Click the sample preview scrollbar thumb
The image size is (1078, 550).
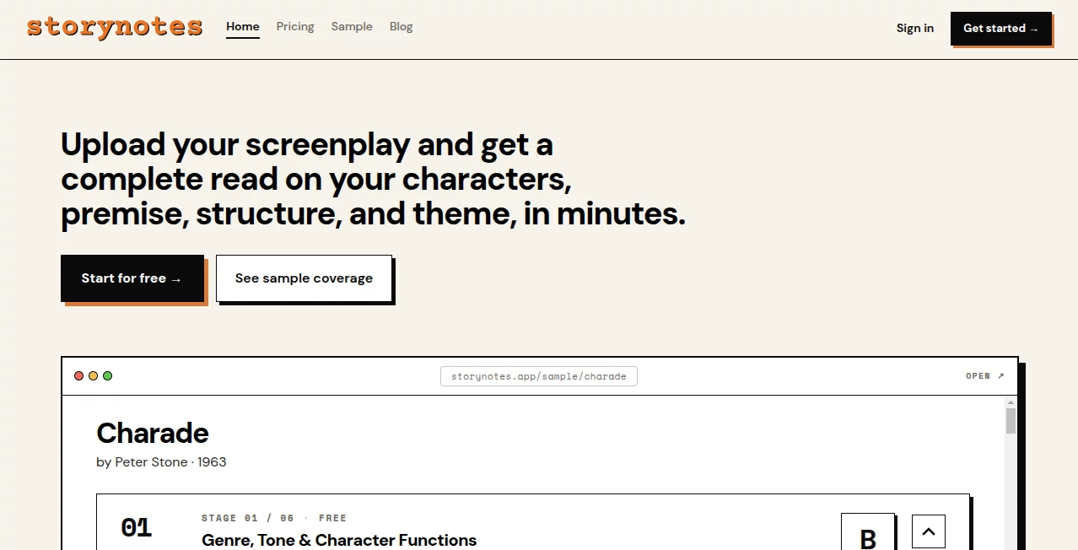[1011, 421]
